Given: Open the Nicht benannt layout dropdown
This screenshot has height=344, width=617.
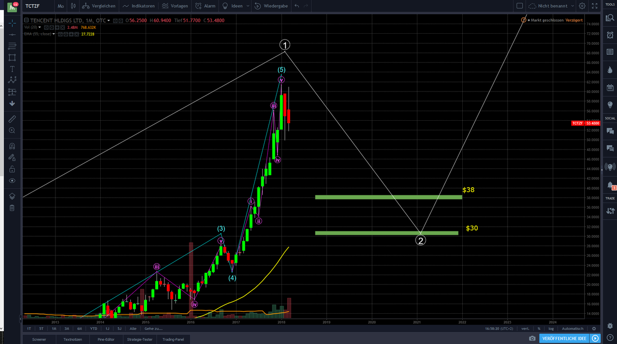Looking at the screenshot, I should [x=551, y=6].
